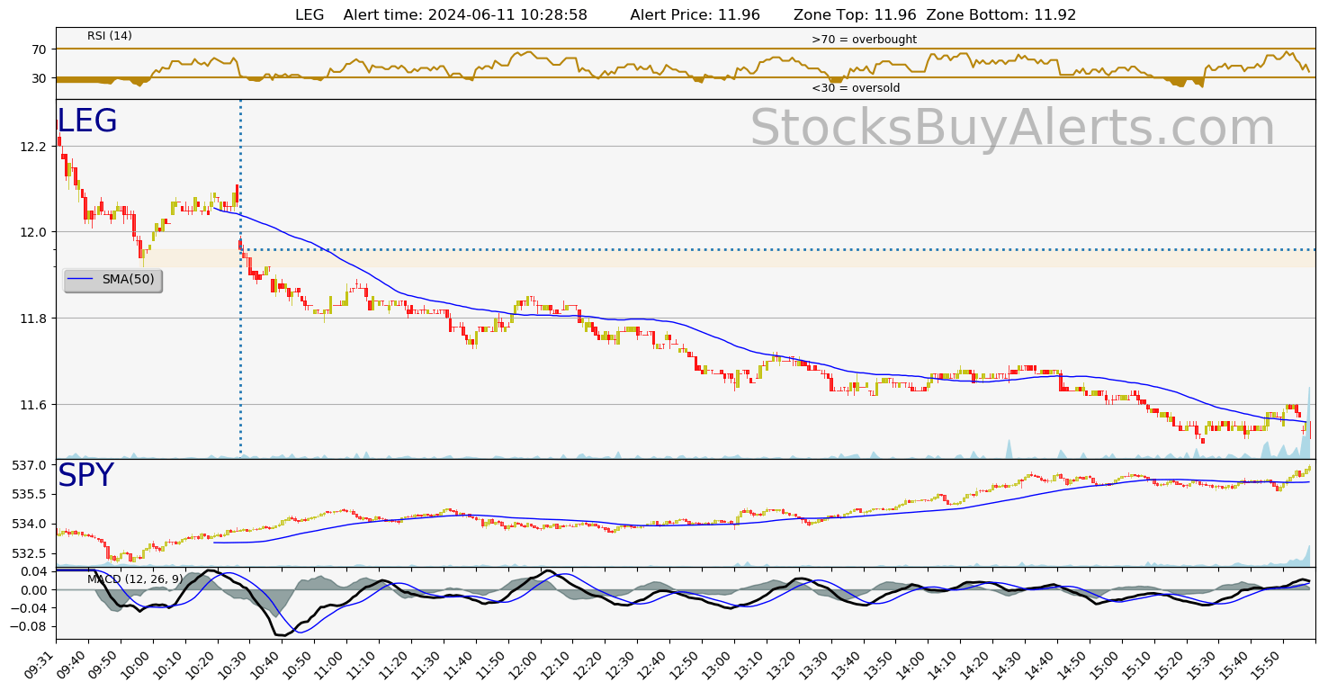Click the RSI 70 axis label
Image resolution: width=1328 pixels, height=691 pixels.
[x=40, y=49]
